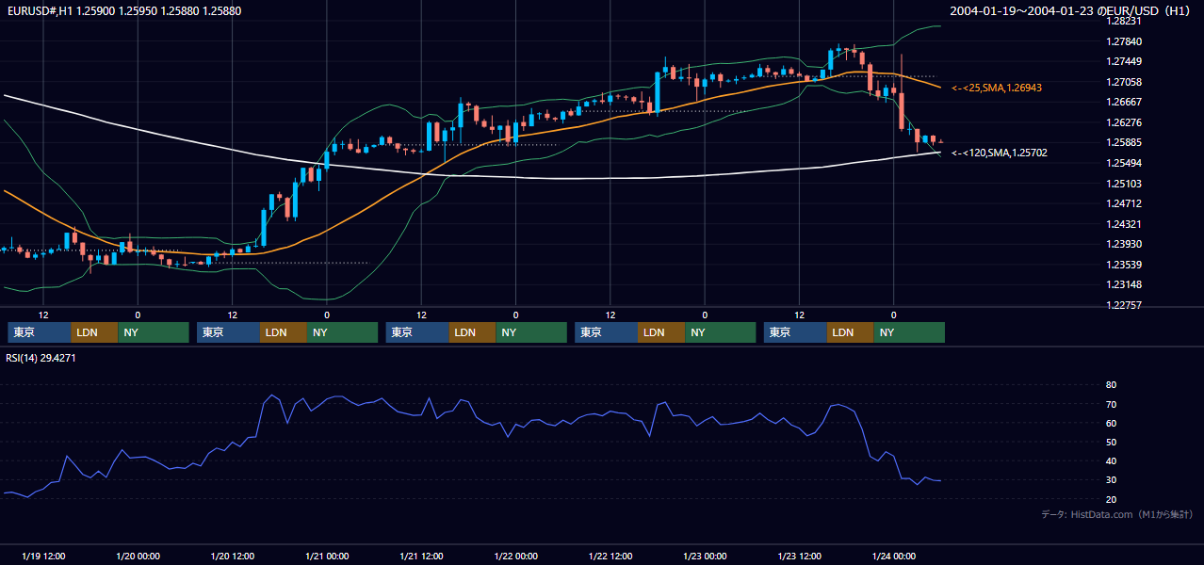The width and height of the screenshot is (1204, 565).
Task: Click RSI scale value 30
Action: (x=1111, y=479)
